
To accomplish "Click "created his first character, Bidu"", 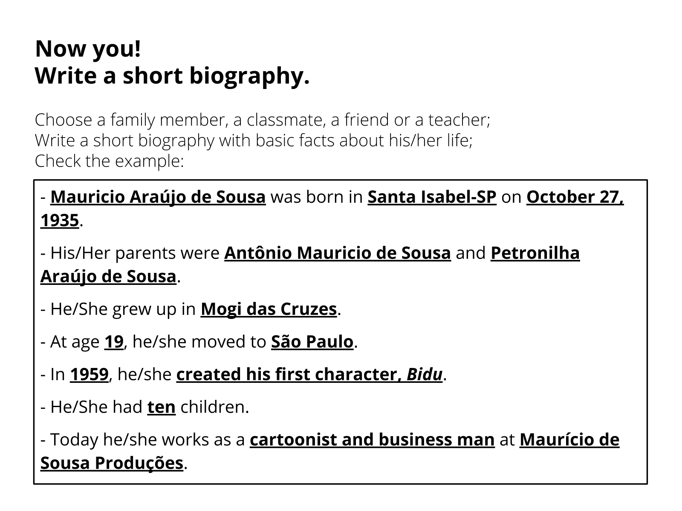I will point(309,374).
